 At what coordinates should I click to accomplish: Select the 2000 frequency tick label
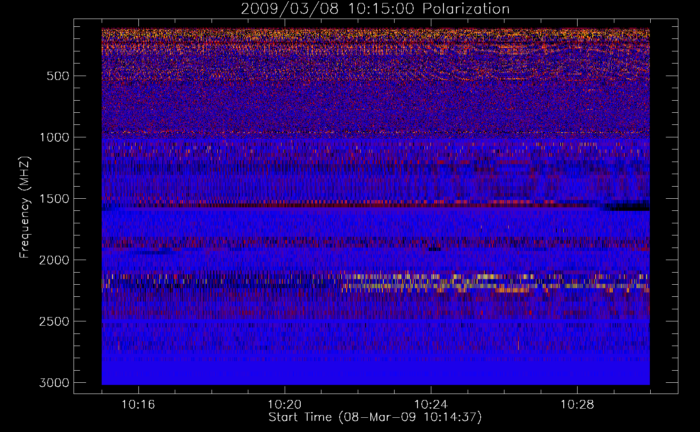point(54,260)
